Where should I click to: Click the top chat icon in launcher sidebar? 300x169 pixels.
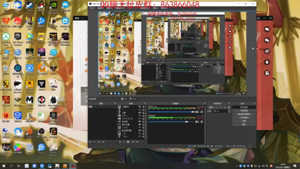click(267, 29)
